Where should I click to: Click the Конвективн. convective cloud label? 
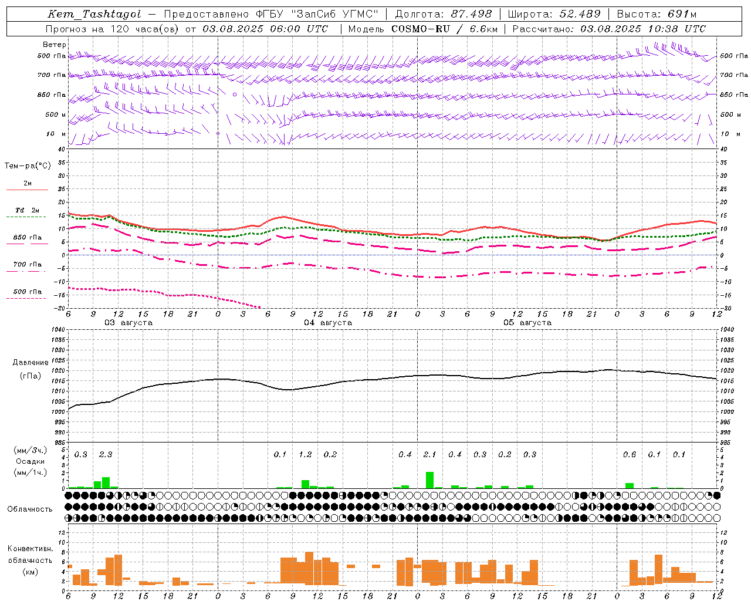pos(31,549)
